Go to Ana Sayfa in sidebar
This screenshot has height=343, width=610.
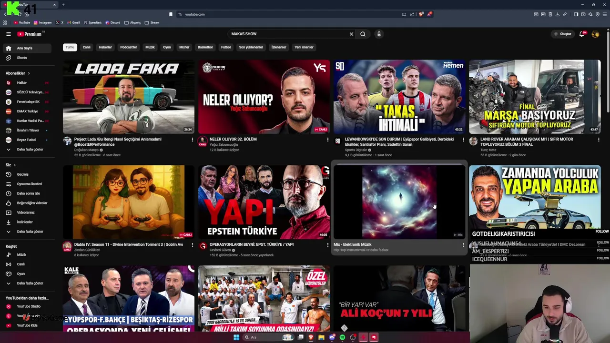pos(28,48)
